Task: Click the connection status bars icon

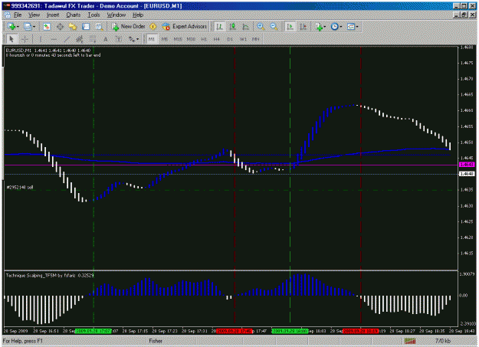Action: 410,341
